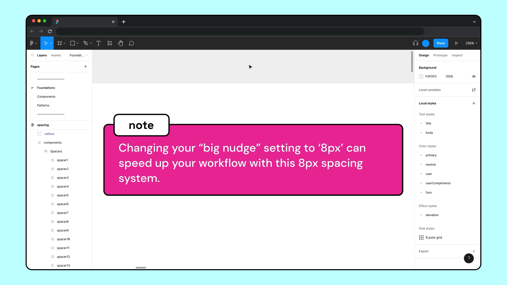Reload the browser page
Viewport: 507px width, 285px height.
pyautogui.click(x=50, y=31)
